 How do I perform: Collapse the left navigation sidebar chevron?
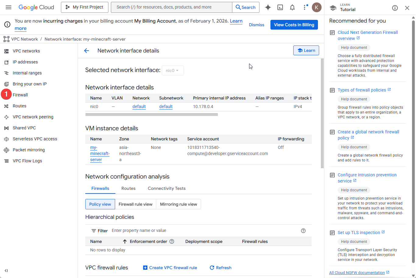6,271
